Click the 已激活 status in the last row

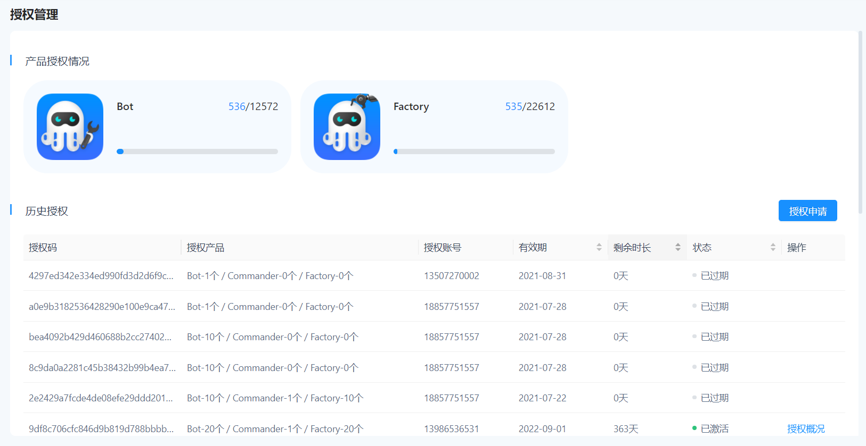[714, 428]
